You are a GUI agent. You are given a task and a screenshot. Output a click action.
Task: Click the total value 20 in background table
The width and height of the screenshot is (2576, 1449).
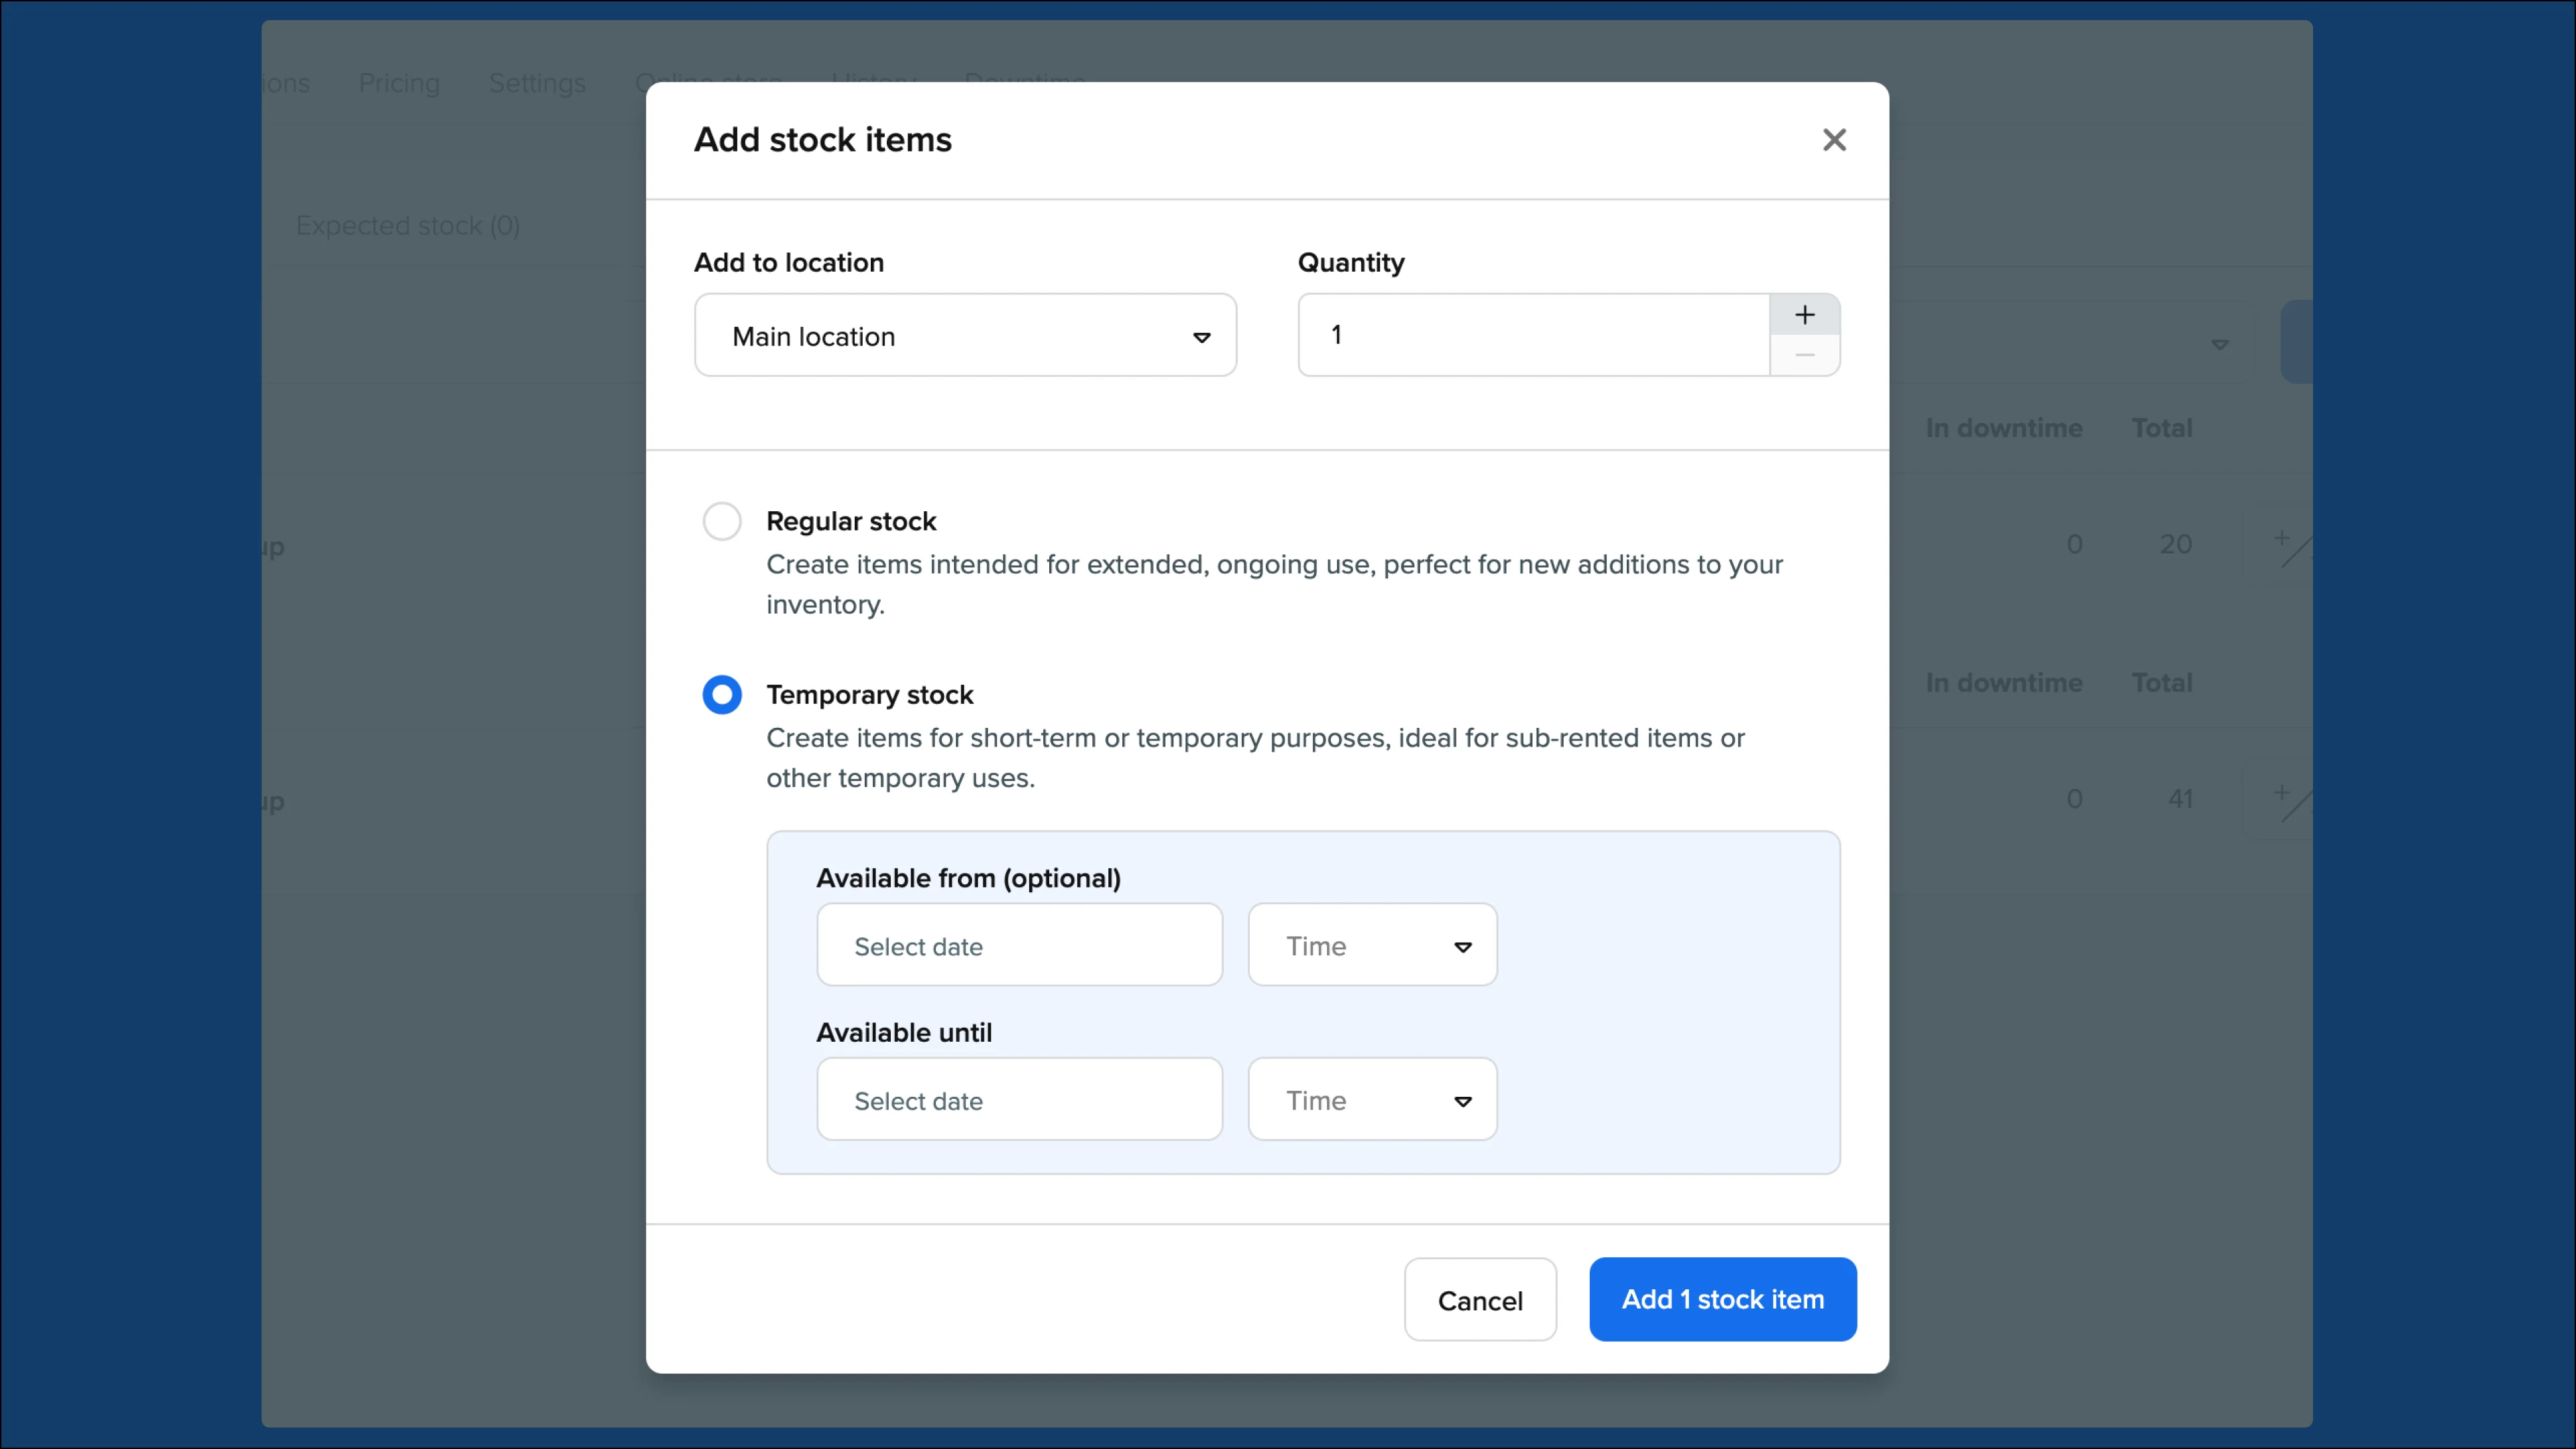2175,545
